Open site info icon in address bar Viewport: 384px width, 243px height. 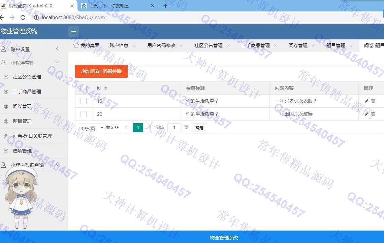[x=36, y=18]
